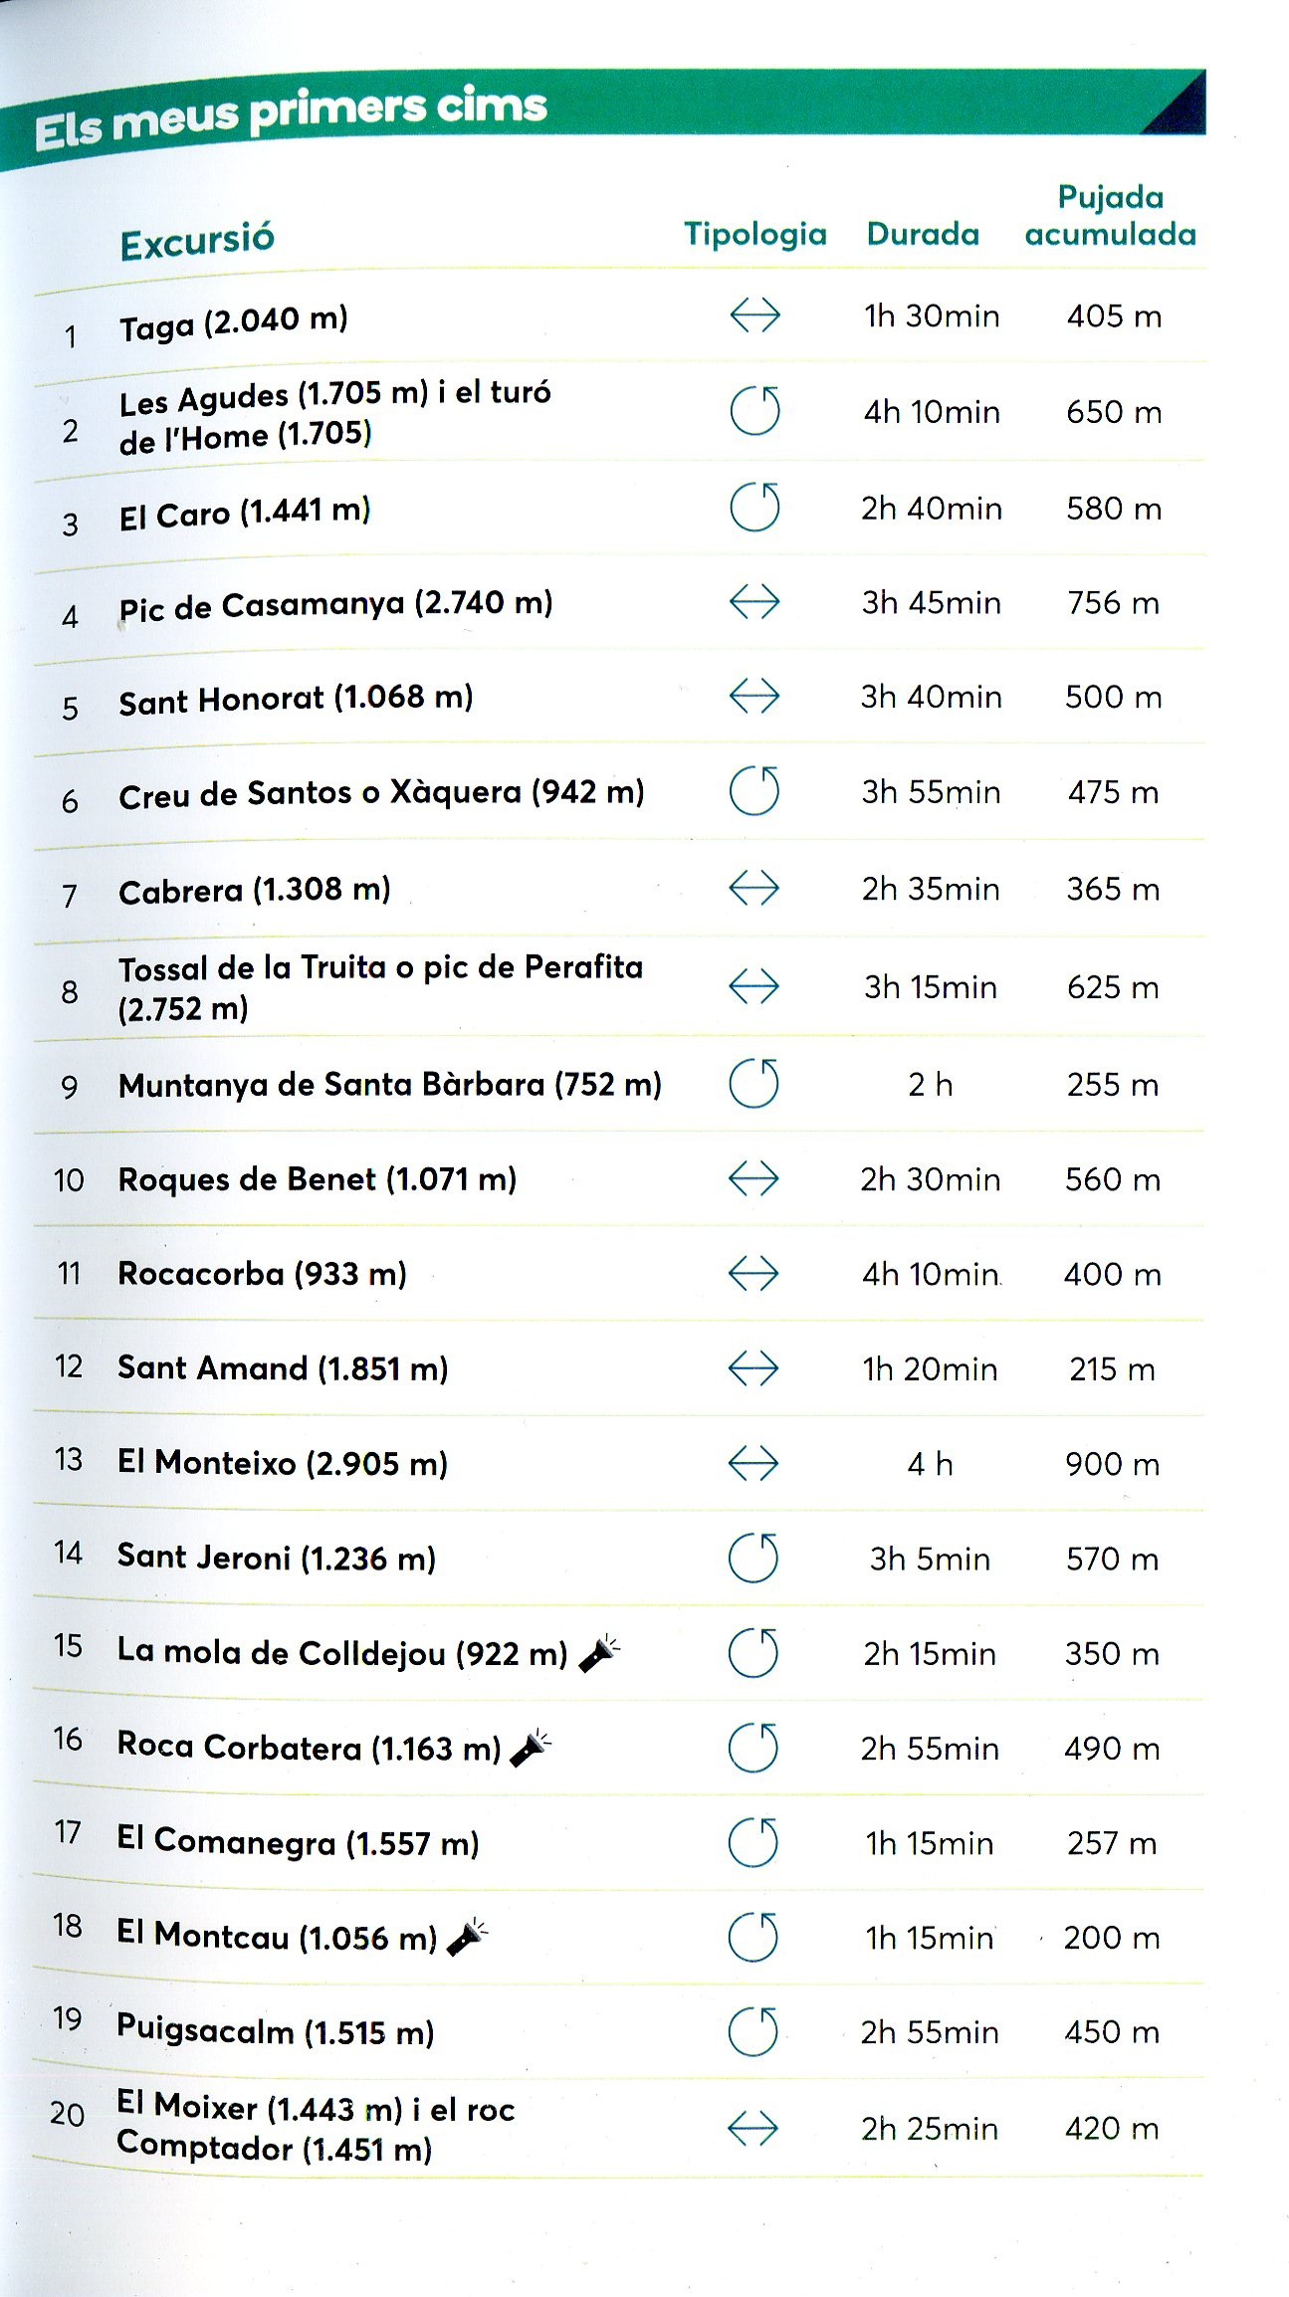
Task: Click the two-way arrow icon for Taga
Action: (754, 316)
